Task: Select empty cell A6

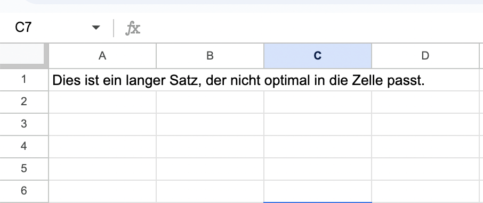Action: coord(102,191)
